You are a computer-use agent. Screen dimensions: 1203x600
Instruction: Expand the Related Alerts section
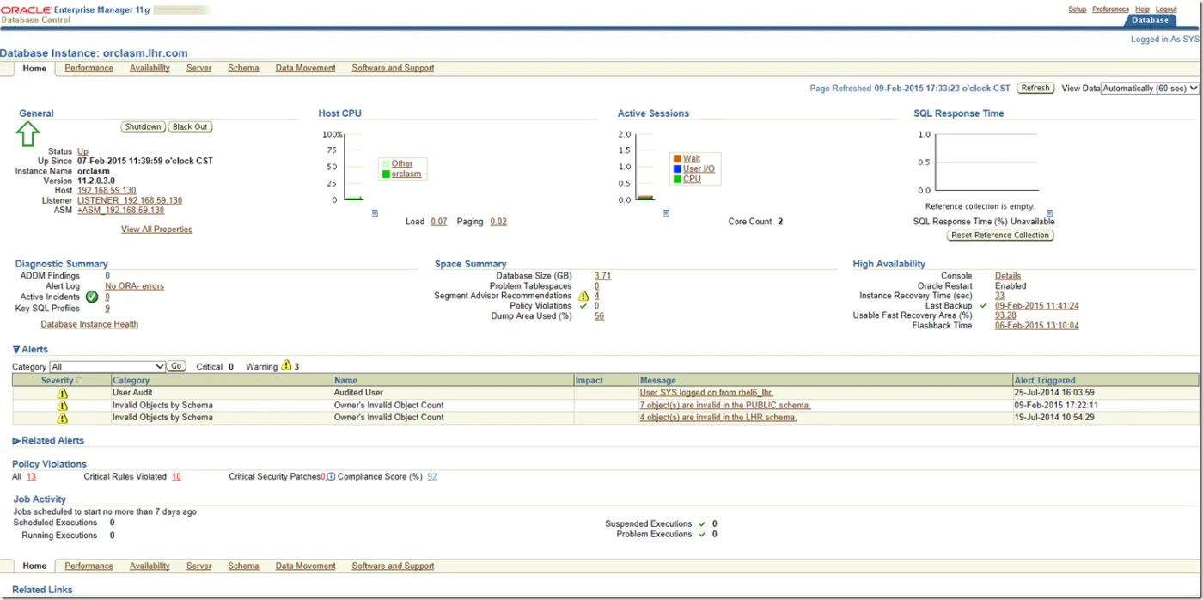tap(16, 441)
